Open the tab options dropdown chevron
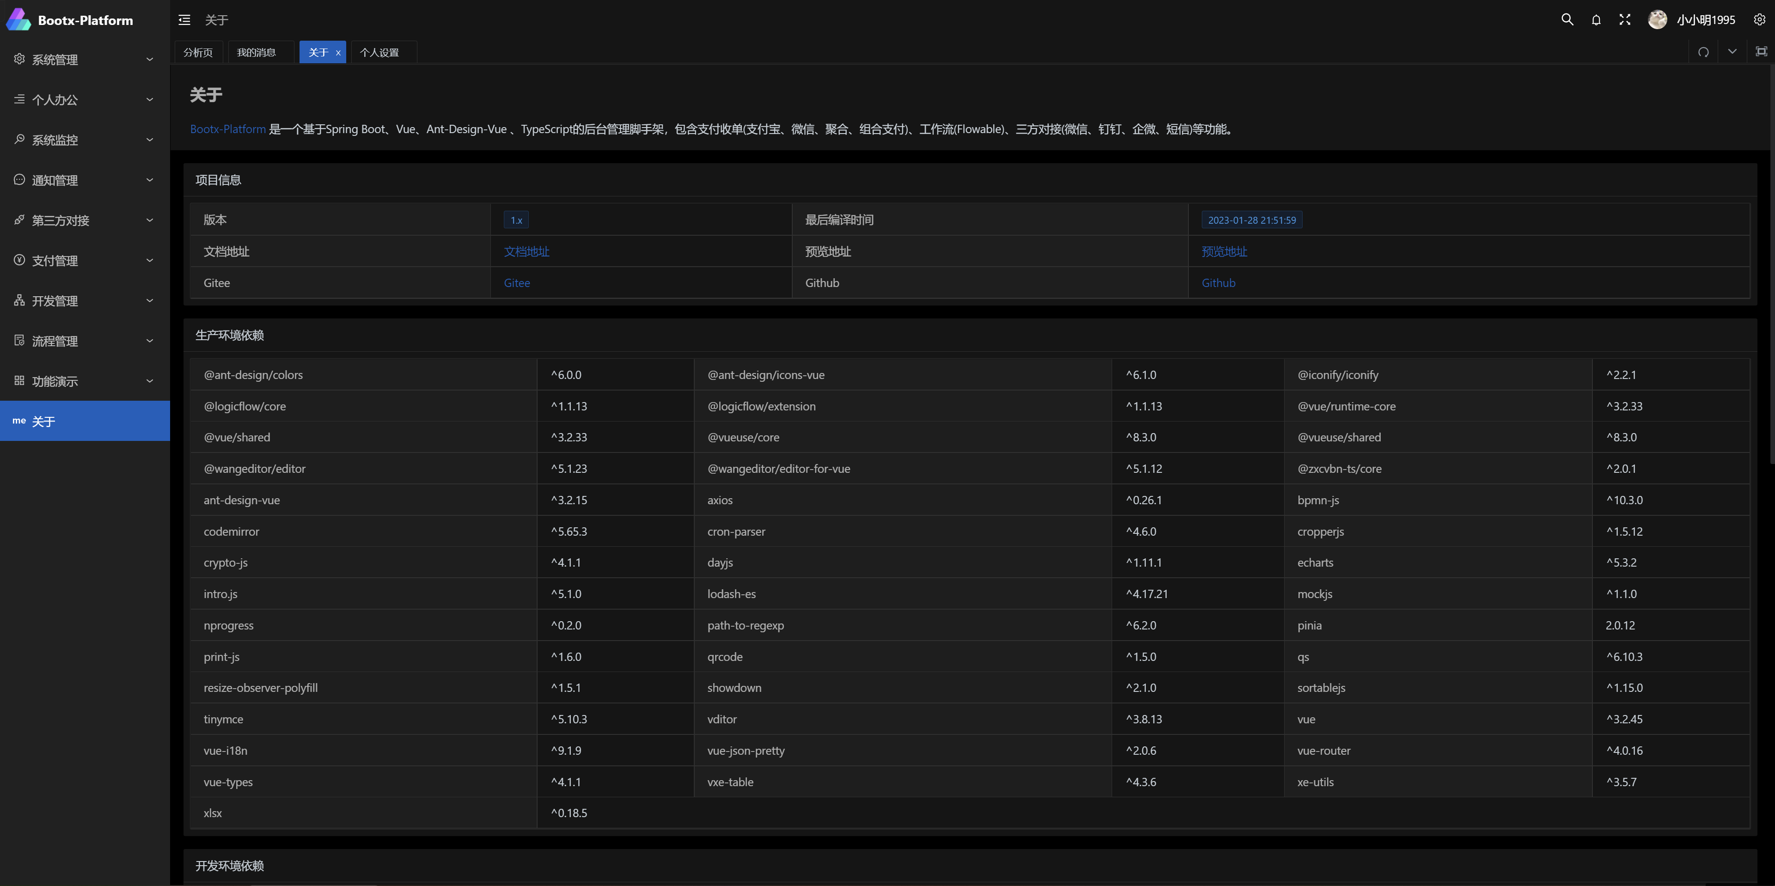This screenshot has height=886, width=1775. (x=1732, y=52)
